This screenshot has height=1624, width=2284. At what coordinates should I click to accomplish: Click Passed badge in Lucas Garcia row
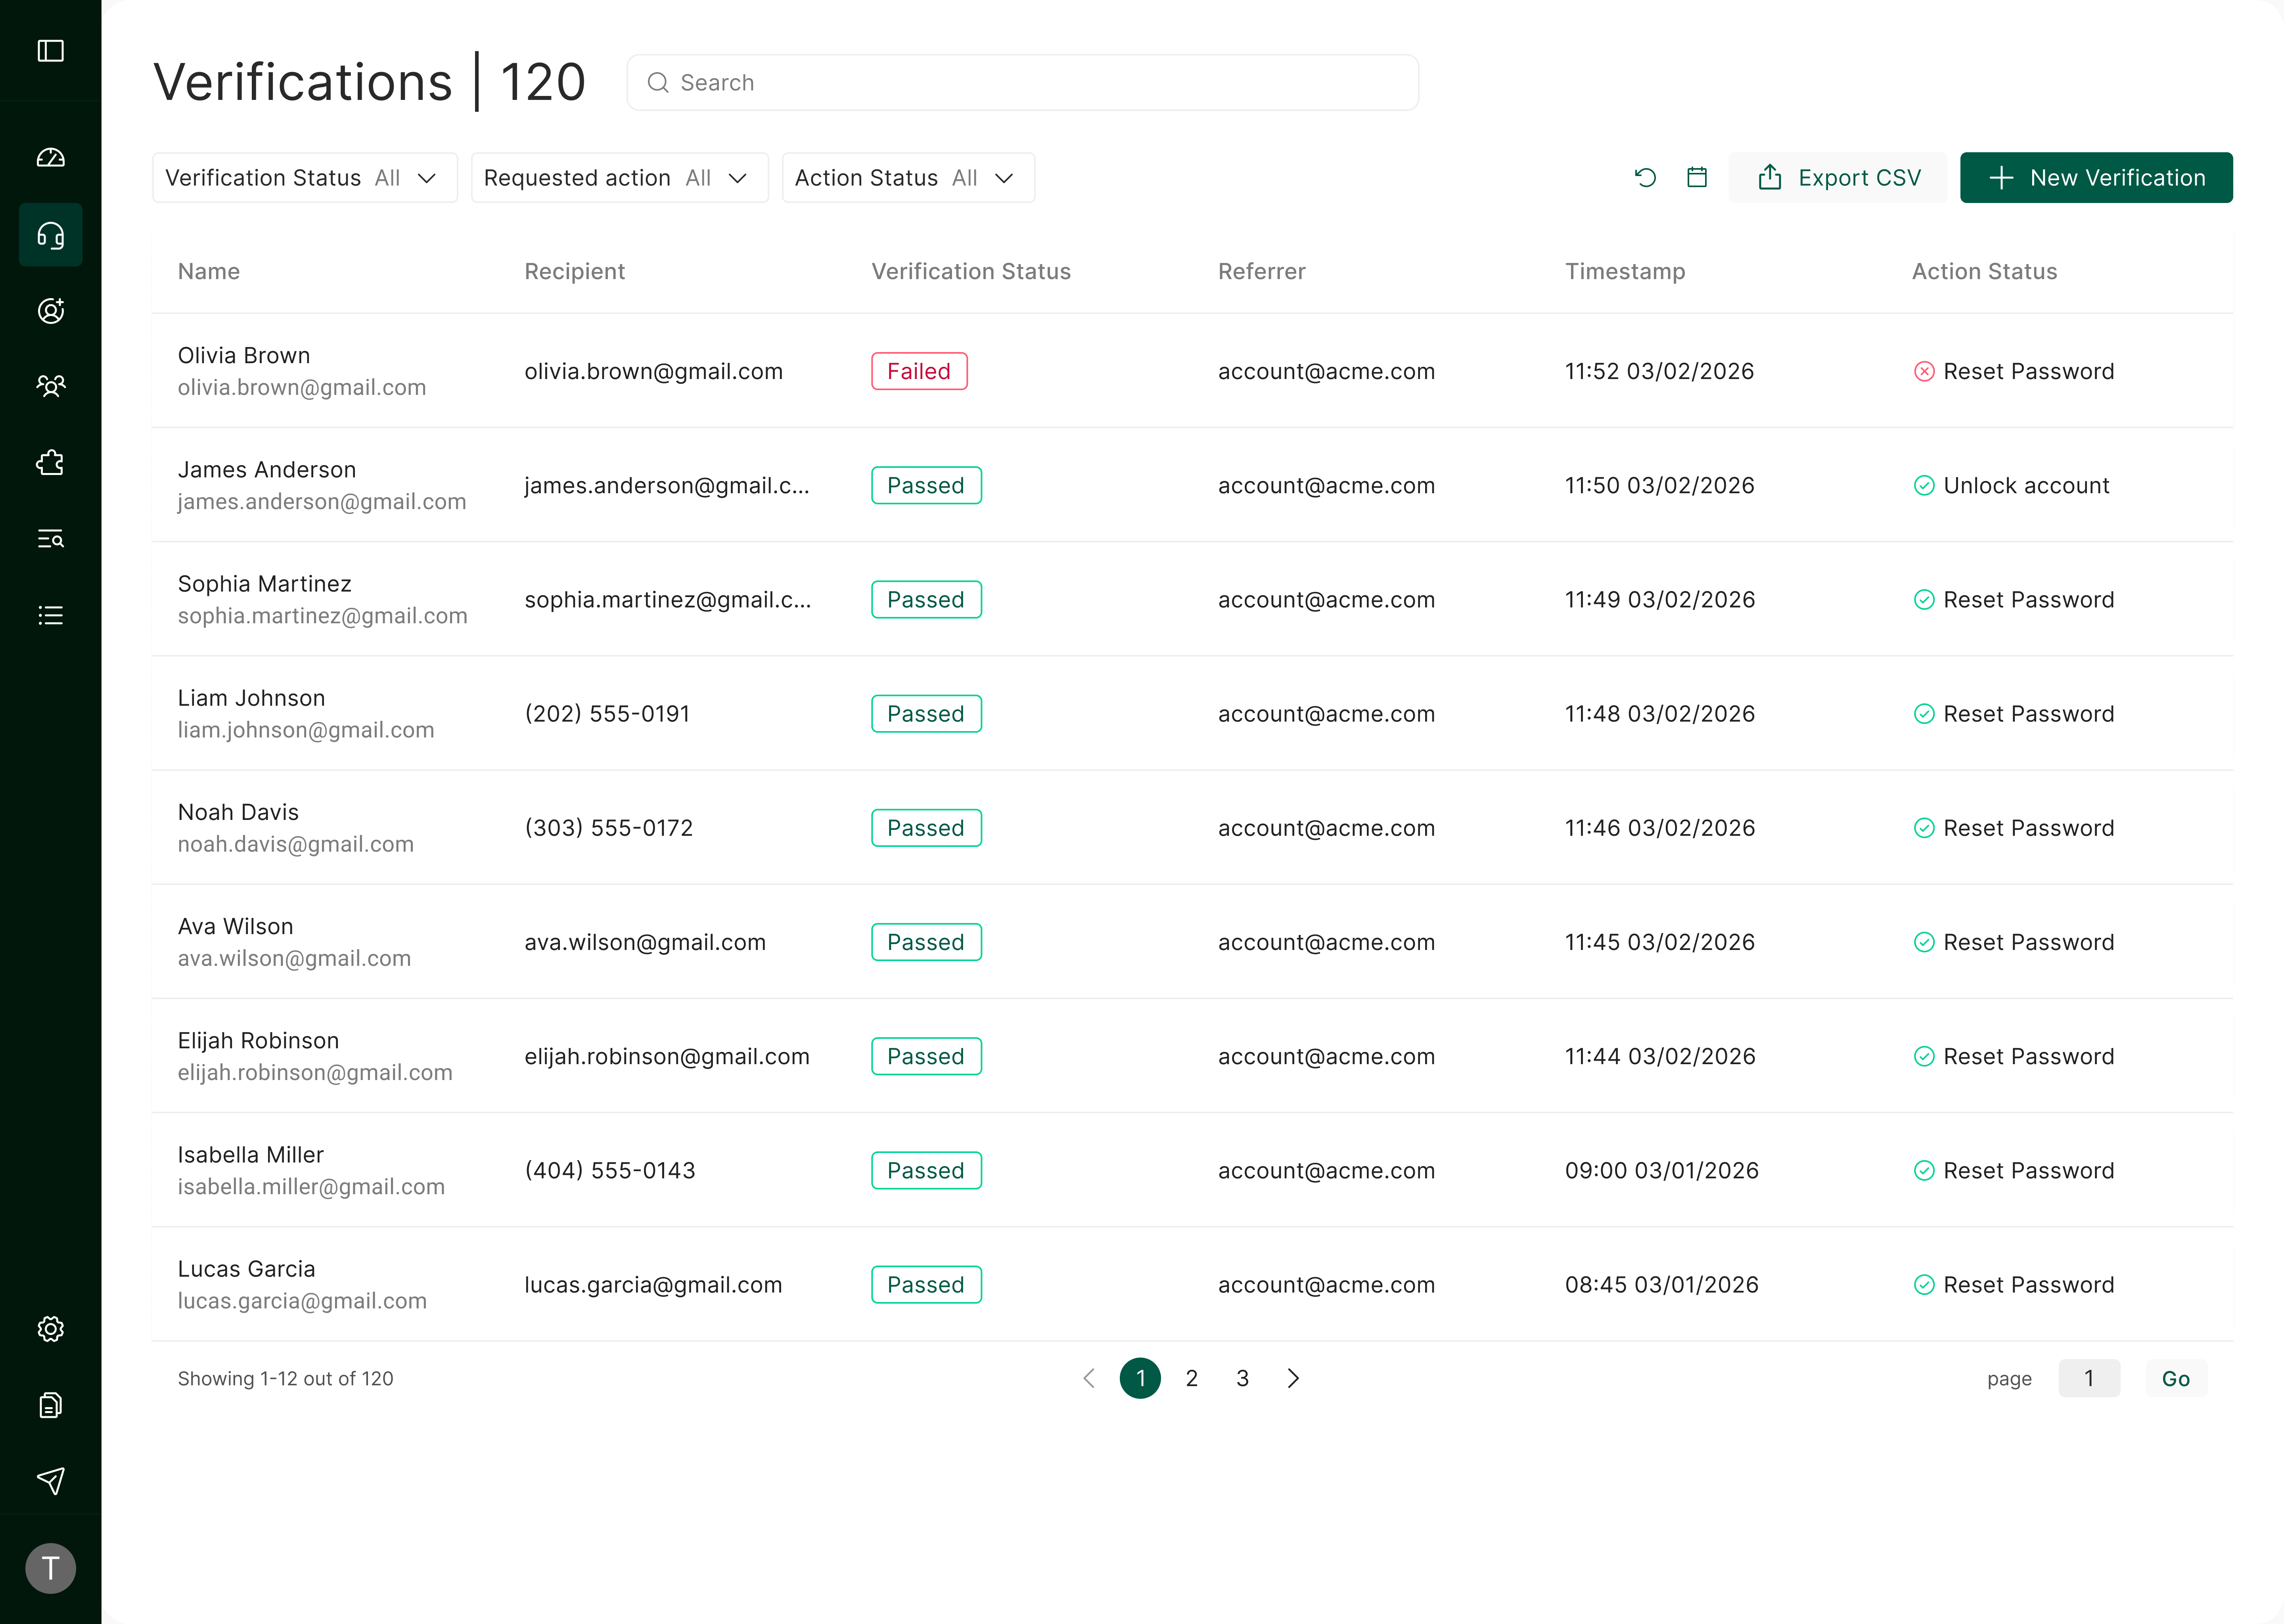[x=926, y=1285]
